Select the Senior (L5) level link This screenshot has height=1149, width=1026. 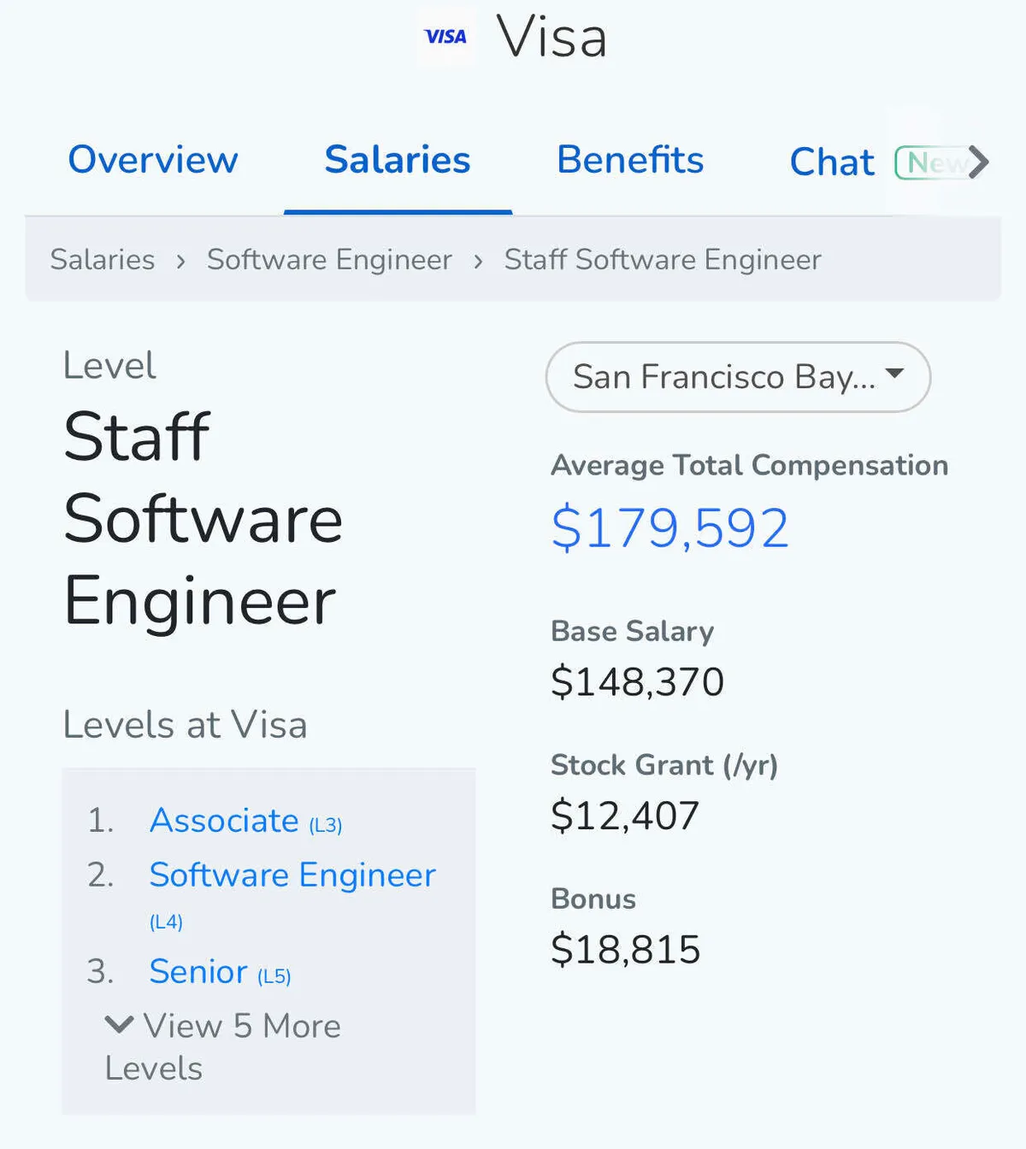(x=198, y=972)
